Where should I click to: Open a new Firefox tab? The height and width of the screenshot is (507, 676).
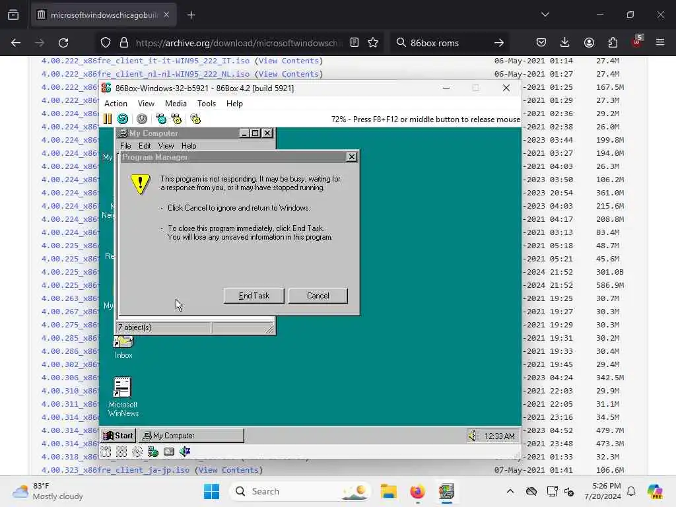191,15
